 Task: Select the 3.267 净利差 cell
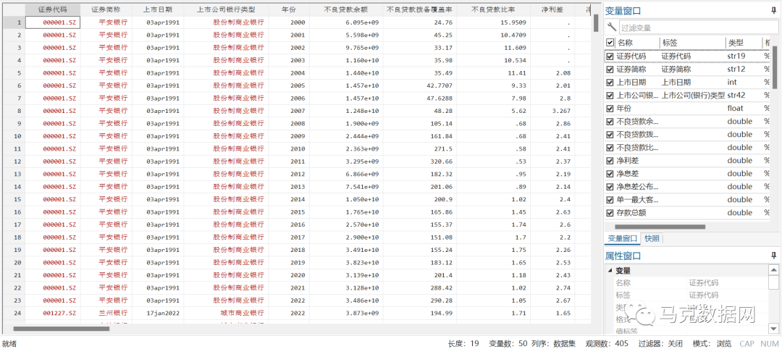552,111
